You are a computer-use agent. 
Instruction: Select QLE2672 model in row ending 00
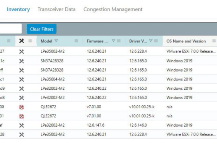[x=48, y=107]
